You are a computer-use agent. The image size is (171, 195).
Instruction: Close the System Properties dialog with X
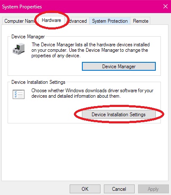click(x=166, y=6)
